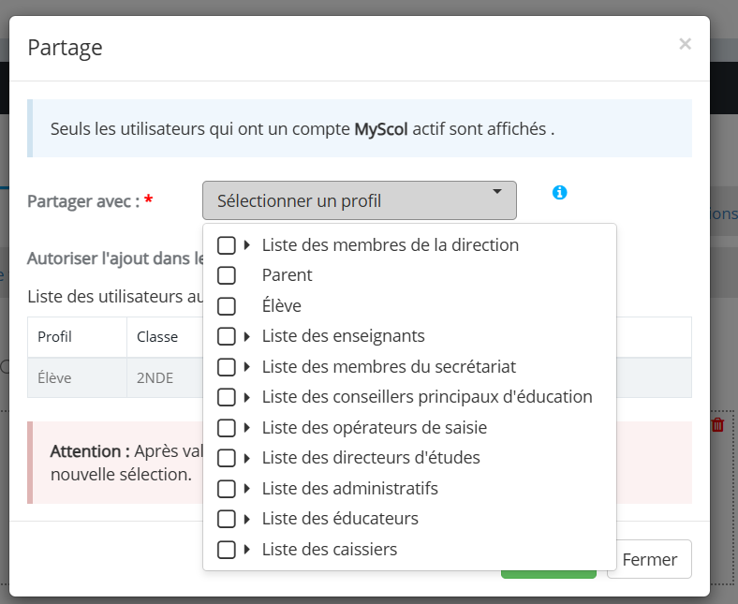
Task: Click the Liste des opérateurs de saisie label
Action: [375, 427]
